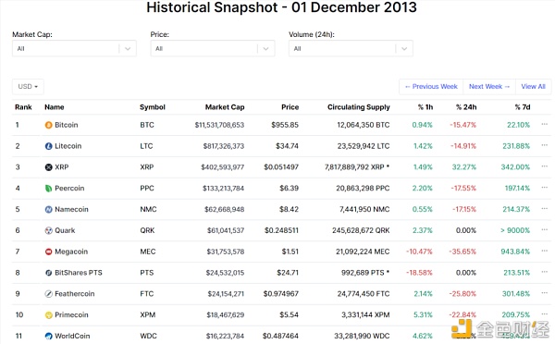Viewport: 555px width, 344px height.
Task: Sort table by Market Cap column header
Action: click(225, 107)
